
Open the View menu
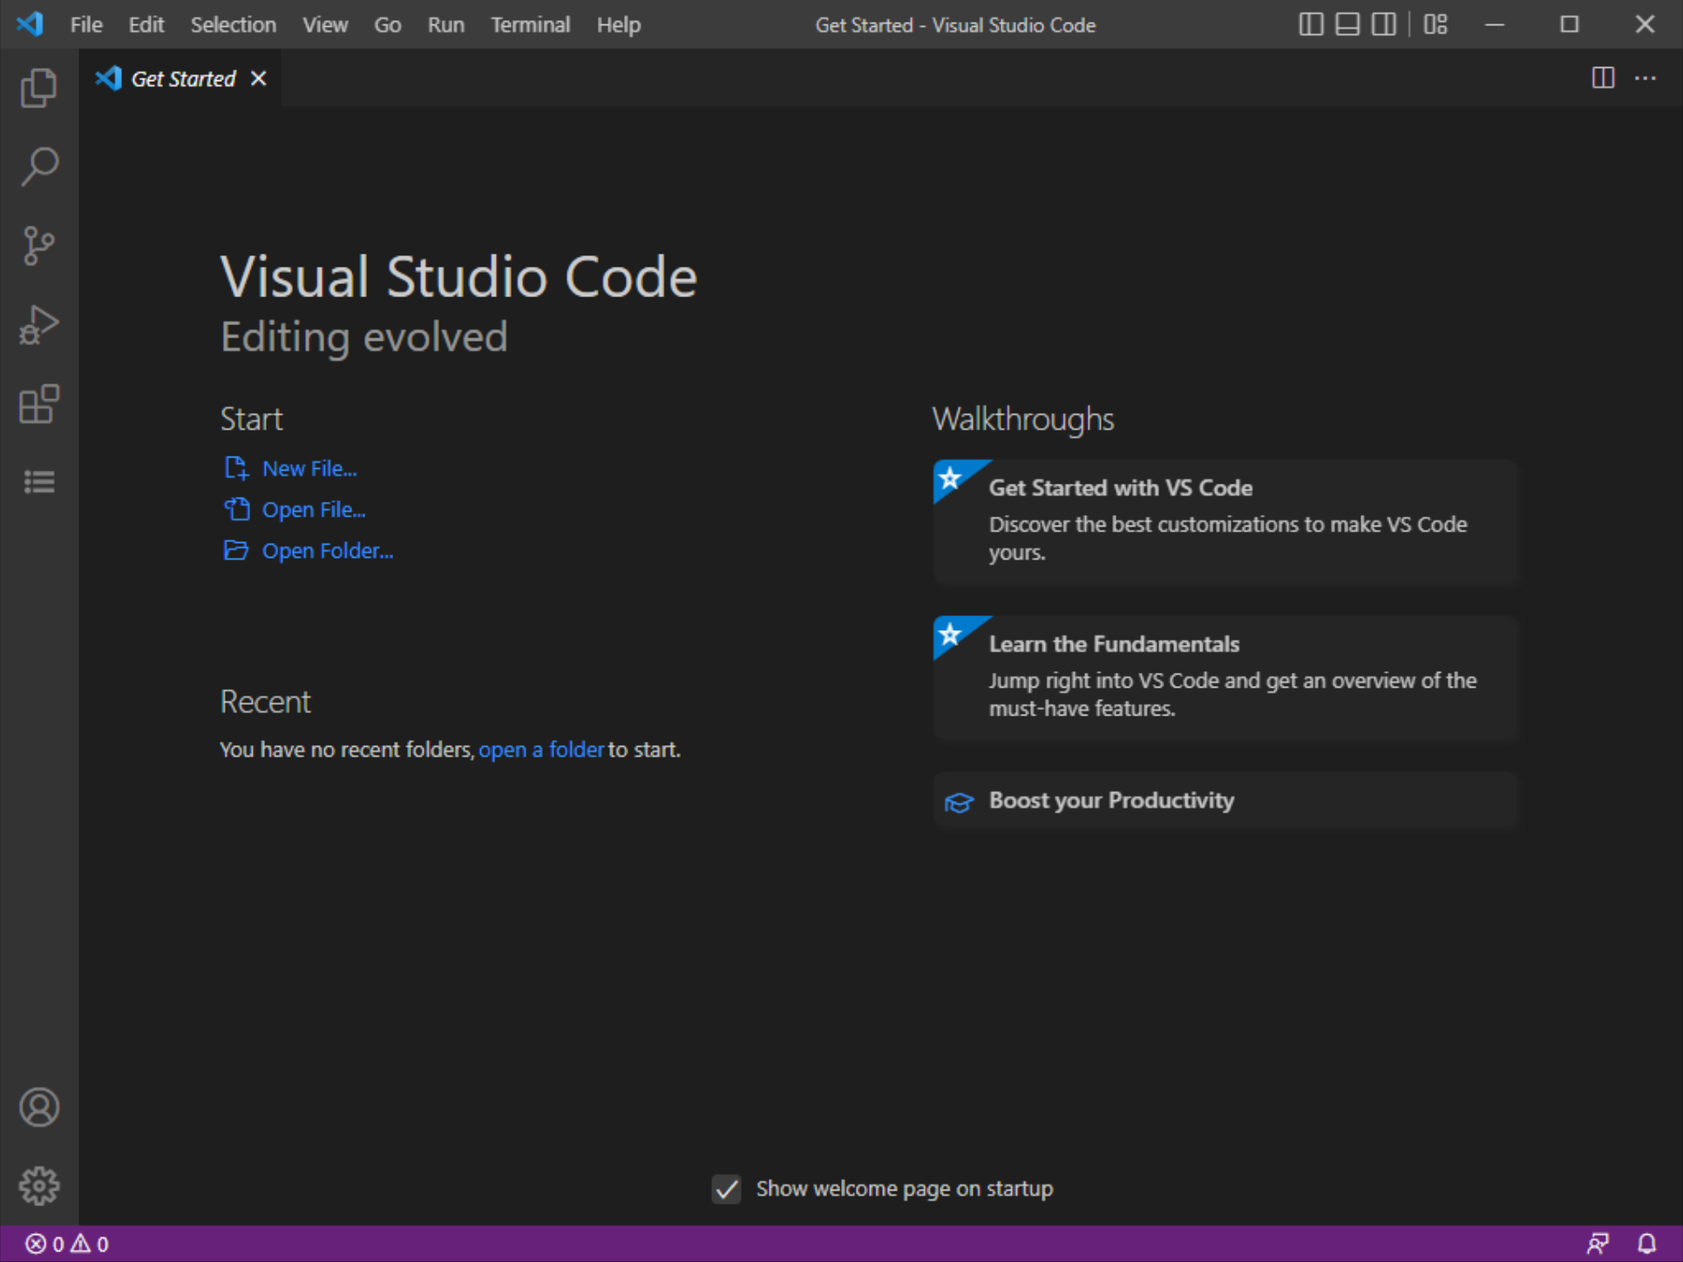(x=325, y=24)
